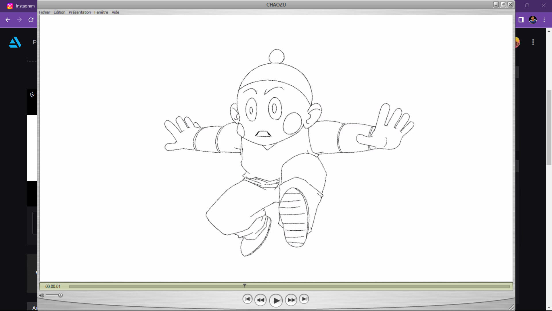The height and width of the screenshot is (311, 552).
Task: Click the Rewind icon
Action: tap(261, 300)
